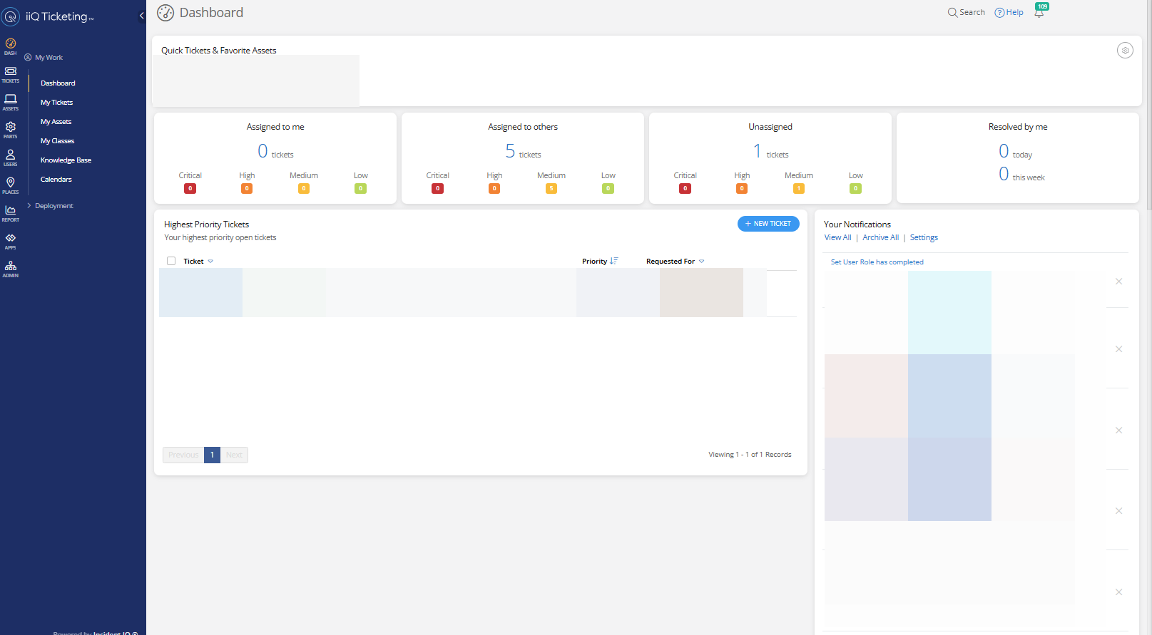The height and width of the screenshot is (635, 1152).
Task: Dismiss the Set User Role notification
Action: point(1118,282)
